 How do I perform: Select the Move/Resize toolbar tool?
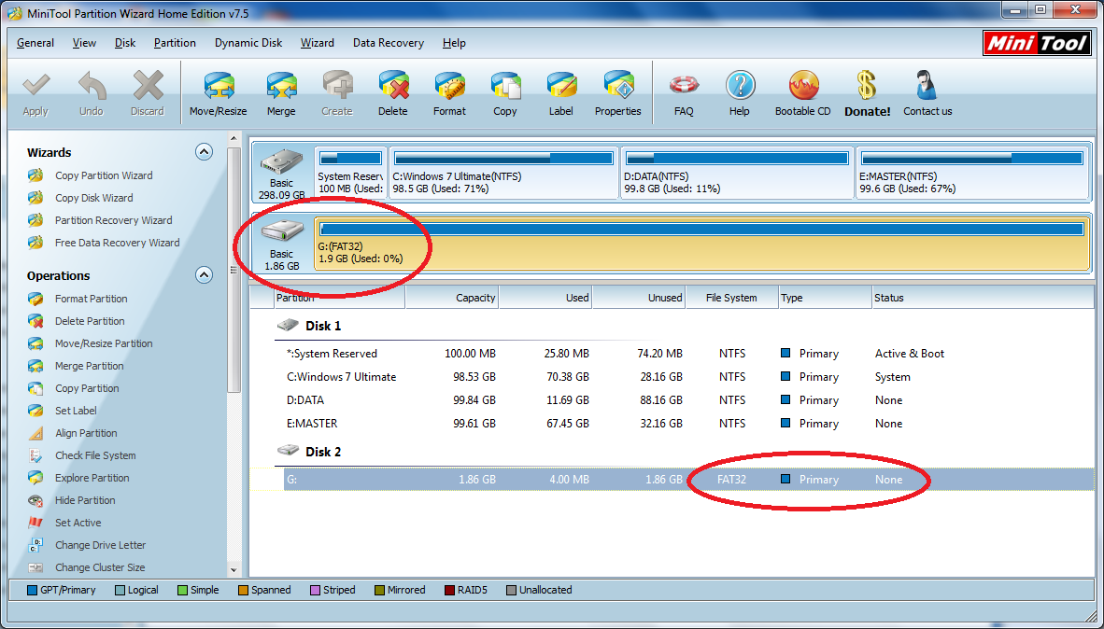[219, 93]
